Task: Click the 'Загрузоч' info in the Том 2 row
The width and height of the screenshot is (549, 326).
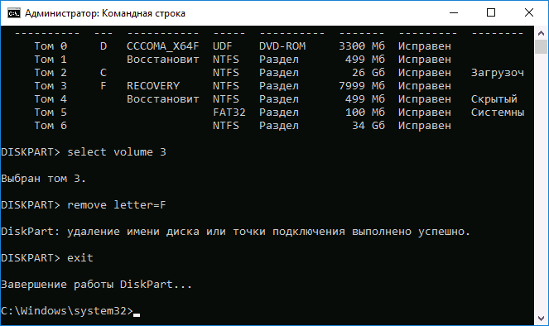Action: (x=497, y=73)
